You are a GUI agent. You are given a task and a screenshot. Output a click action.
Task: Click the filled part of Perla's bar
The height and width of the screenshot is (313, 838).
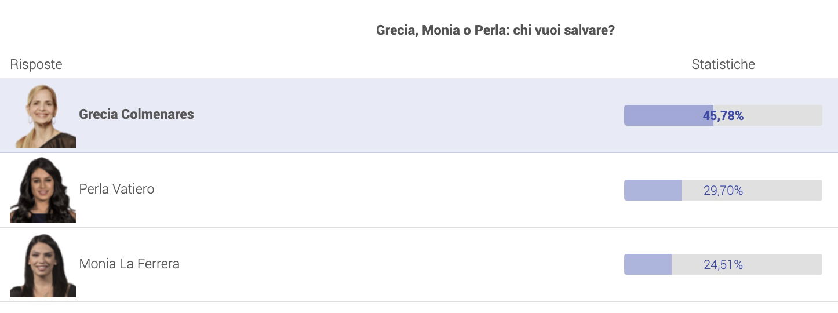[x=653, y=190]
